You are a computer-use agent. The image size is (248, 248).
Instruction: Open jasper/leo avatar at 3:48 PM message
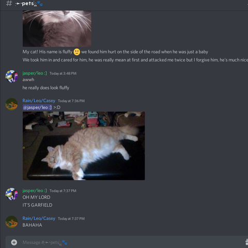coord(11,76)
